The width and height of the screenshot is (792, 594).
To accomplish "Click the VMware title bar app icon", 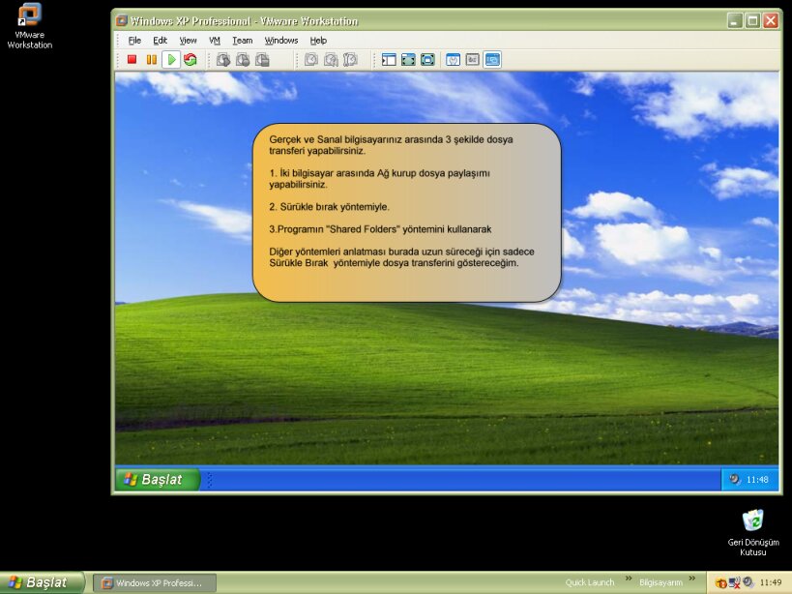I will tap(121, 20).
